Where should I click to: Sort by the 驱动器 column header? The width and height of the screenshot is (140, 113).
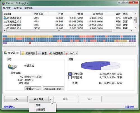[x=8, y=14]
